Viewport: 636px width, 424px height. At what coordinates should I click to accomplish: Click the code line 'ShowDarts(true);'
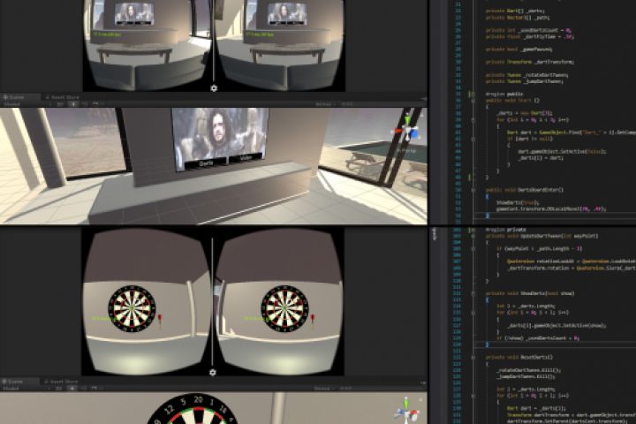pyautogui.click(x=518, y=202)
